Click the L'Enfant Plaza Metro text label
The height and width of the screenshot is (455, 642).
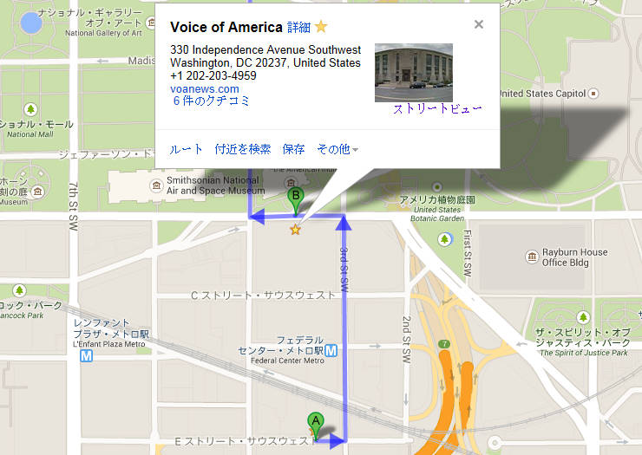109,344
